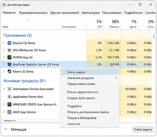Click the Меньше button to collapse details
The width and height of the screenshot is (157, 137).
15,130
